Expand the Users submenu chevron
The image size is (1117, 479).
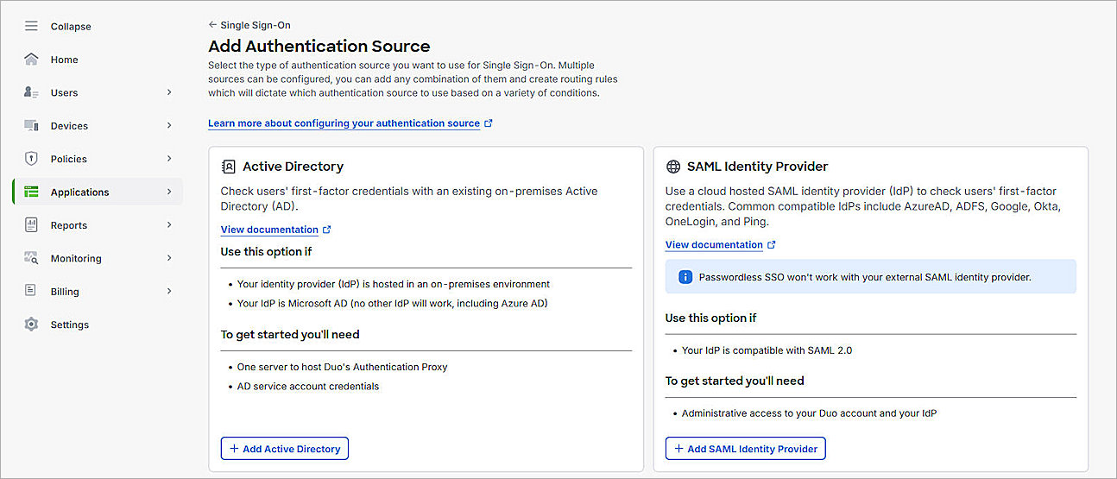coord(169,92)
